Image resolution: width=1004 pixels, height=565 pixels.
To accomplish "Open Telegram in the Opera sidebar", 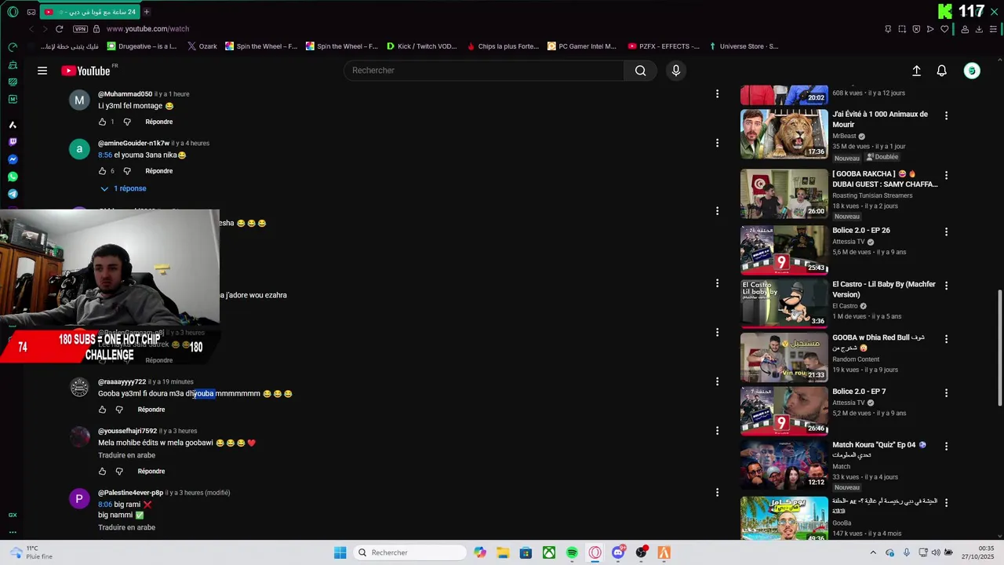I will pos(13,194).
